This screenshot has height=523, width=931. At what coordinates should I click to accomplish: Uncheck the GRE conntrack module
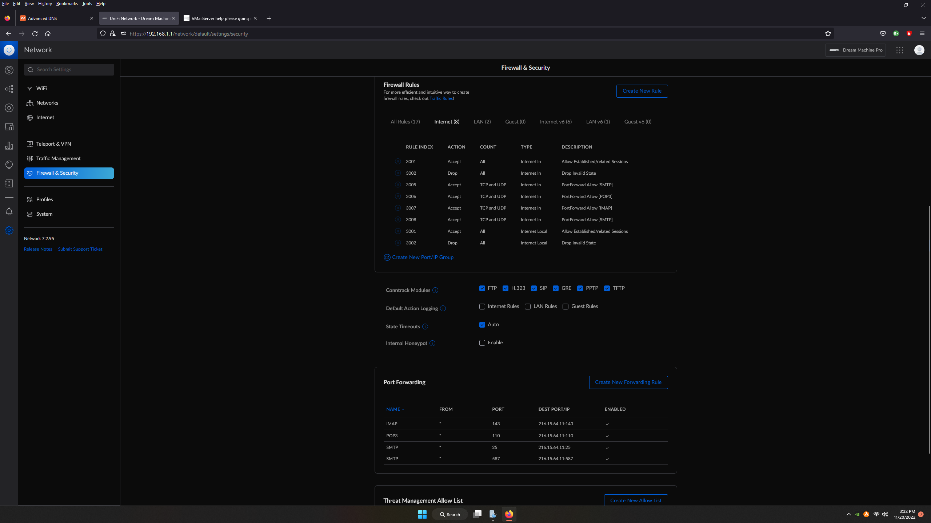click(556, 288)
